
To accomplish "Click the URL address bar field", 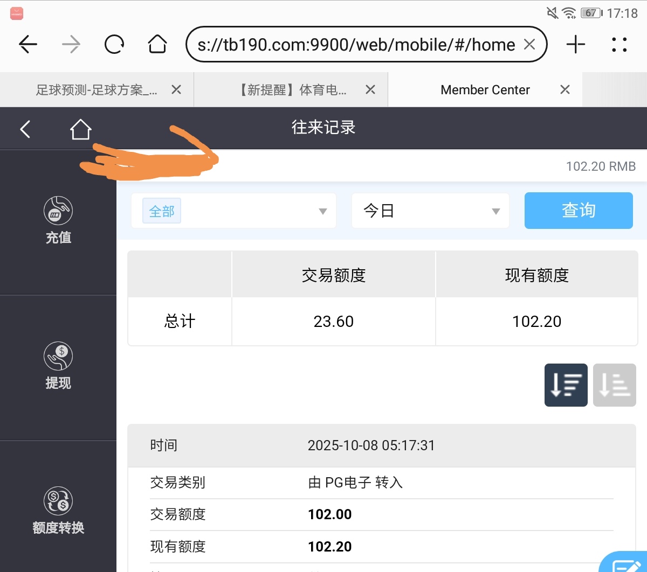I will coord(356,45).
